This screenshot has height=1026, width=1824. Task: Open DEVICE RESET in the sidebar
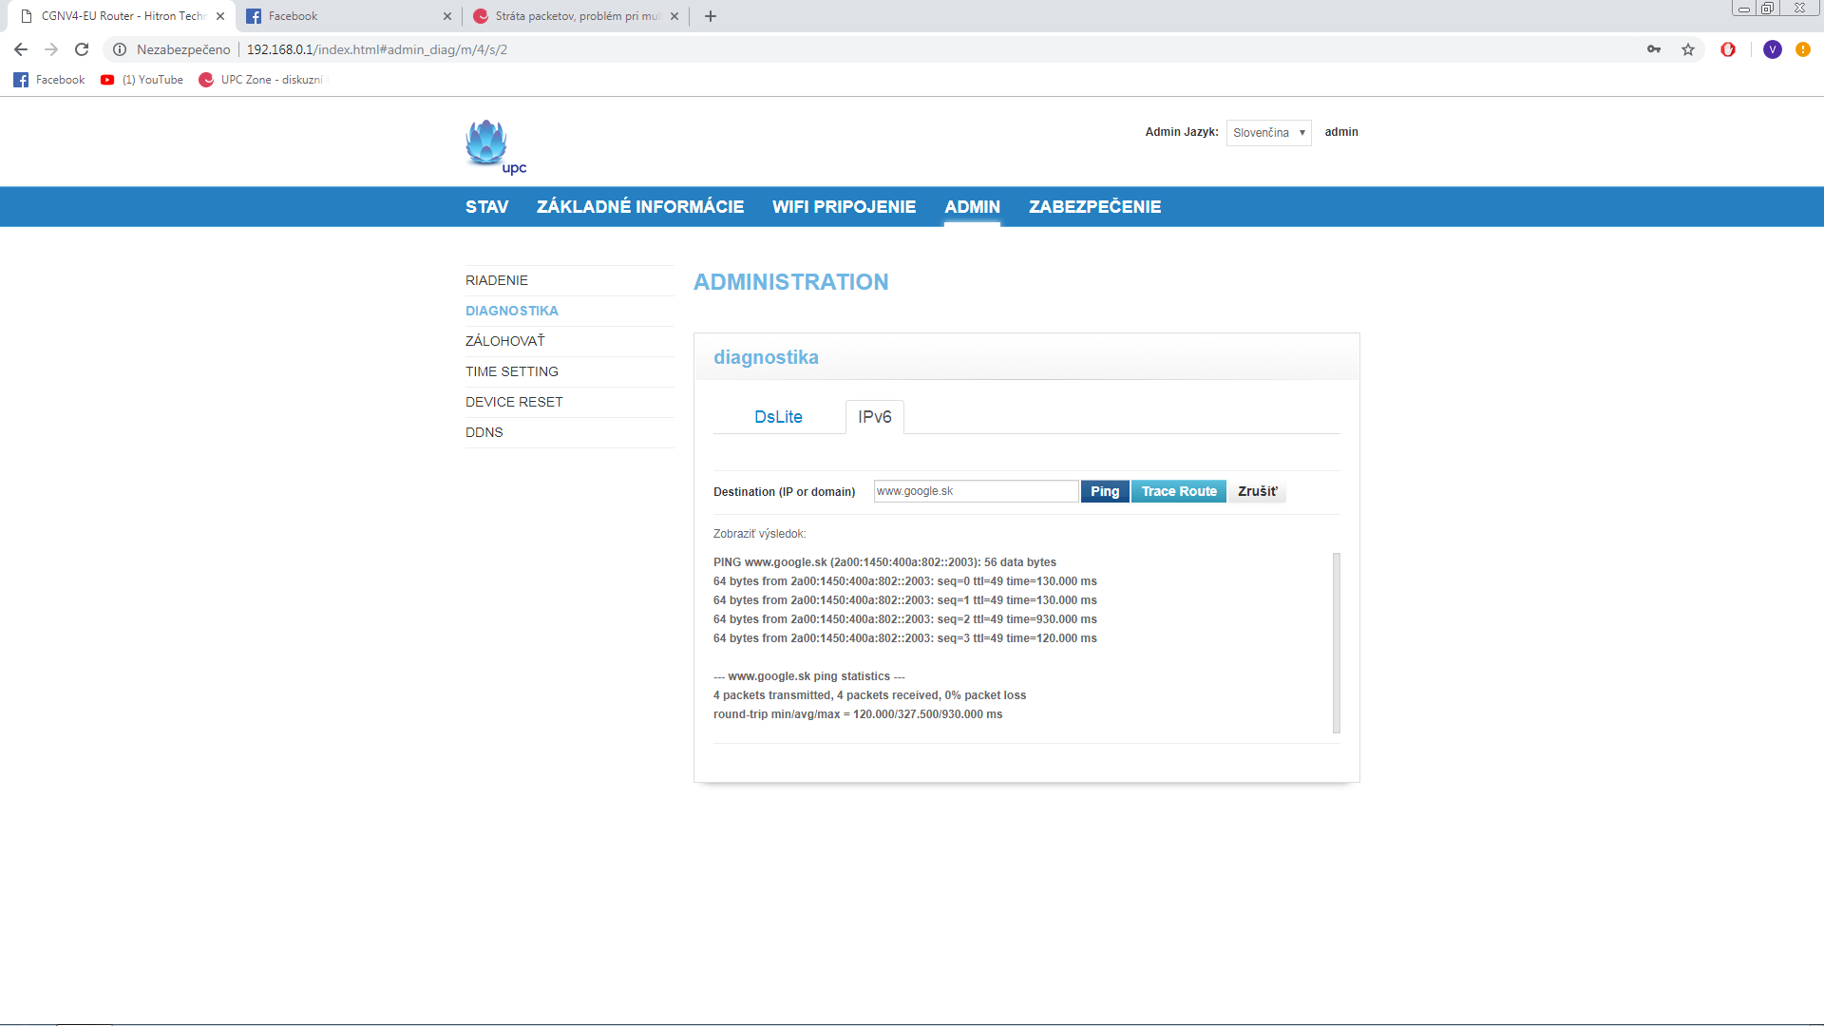pos(570,402)
